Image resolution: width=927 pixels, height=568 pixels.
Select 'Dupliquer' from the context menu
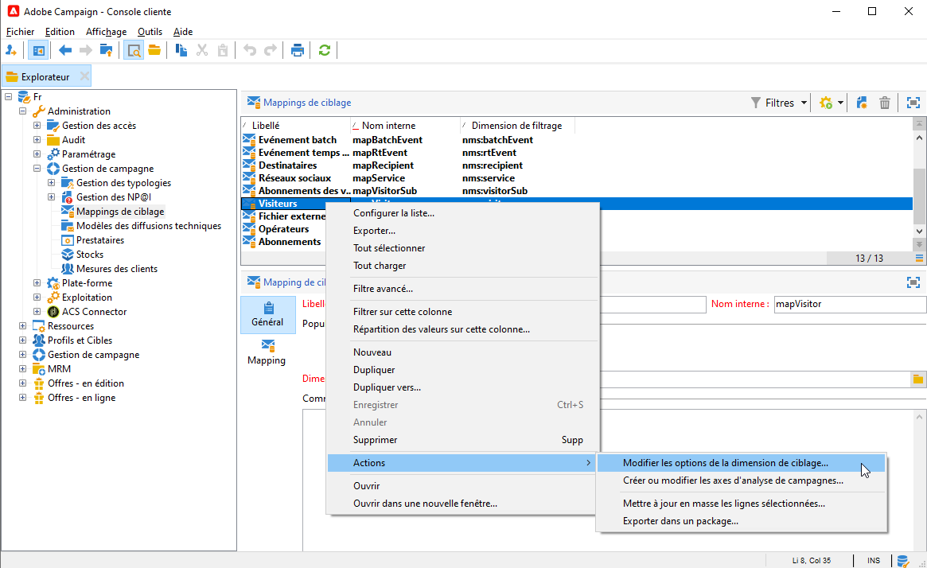(374, 370)
